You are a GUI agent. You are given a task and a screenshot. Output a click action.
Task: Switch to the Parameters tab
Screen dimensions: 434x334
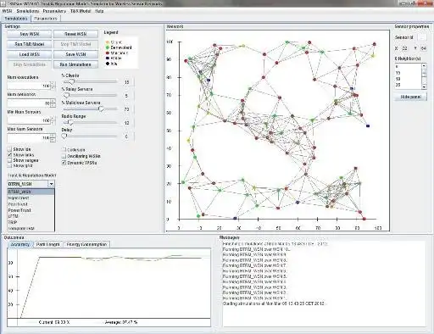point(46,19)
